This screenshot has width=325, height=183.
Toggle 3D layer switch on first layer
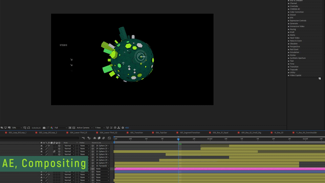pyautogui.click(x=59, y=146)
